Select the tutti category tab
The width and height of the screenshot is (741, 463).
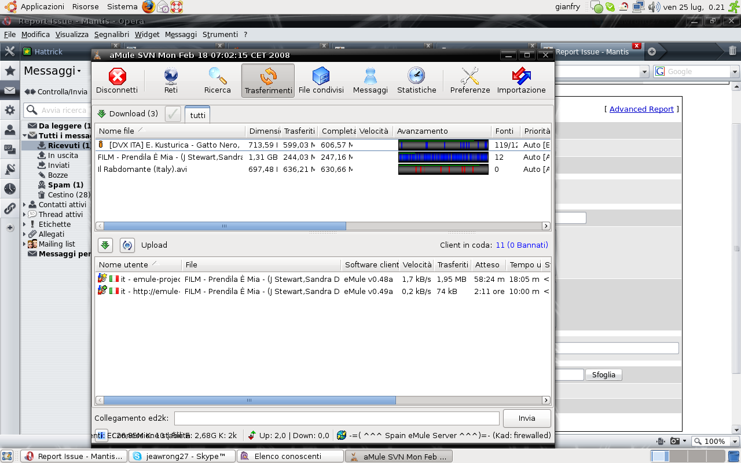tap(197, 115)
